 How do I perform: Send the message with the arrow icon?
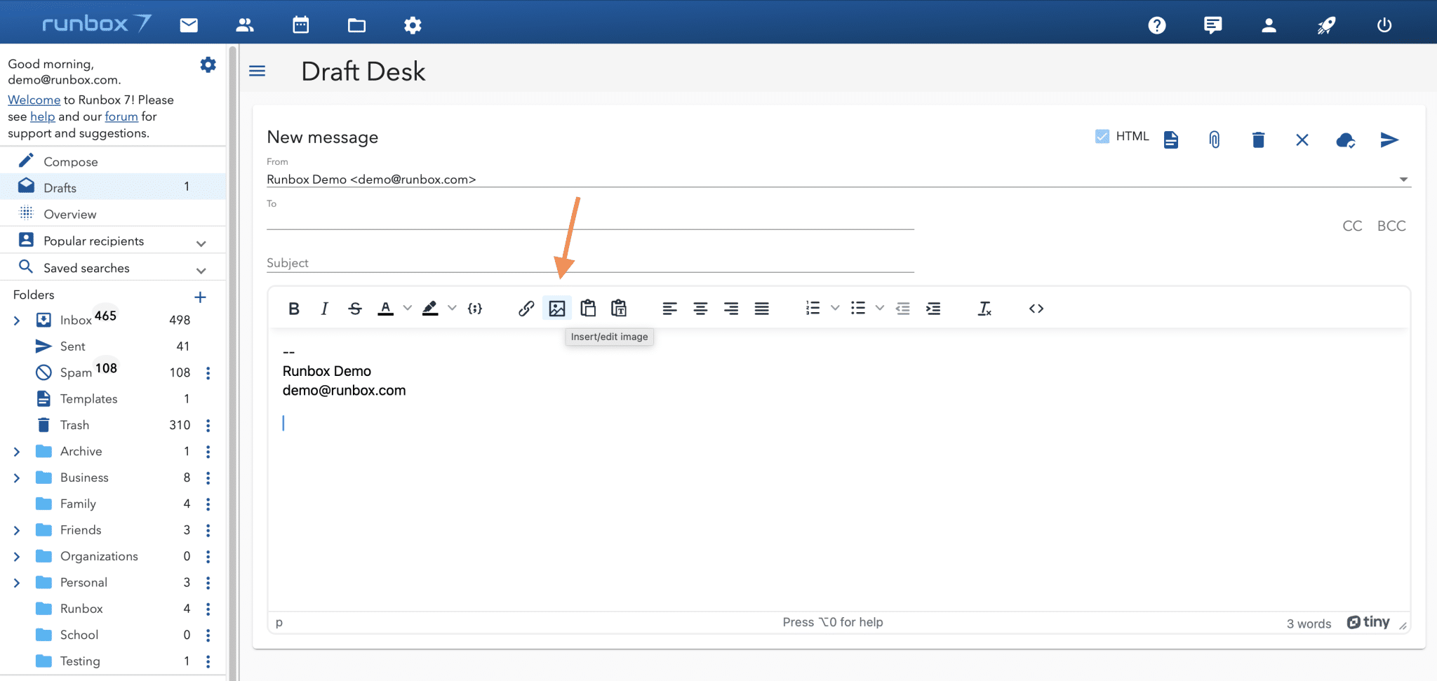click(x=1389, y=140)
